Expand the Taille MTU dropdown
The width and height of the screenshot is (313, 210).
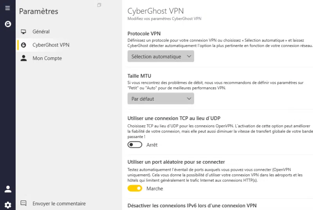tap(160, 99)
